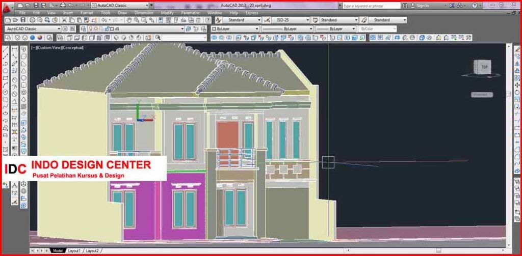Click the Plot printer icon in Standard toolbar
Viewport: 522px width, 256px height.
pos(32,20)
